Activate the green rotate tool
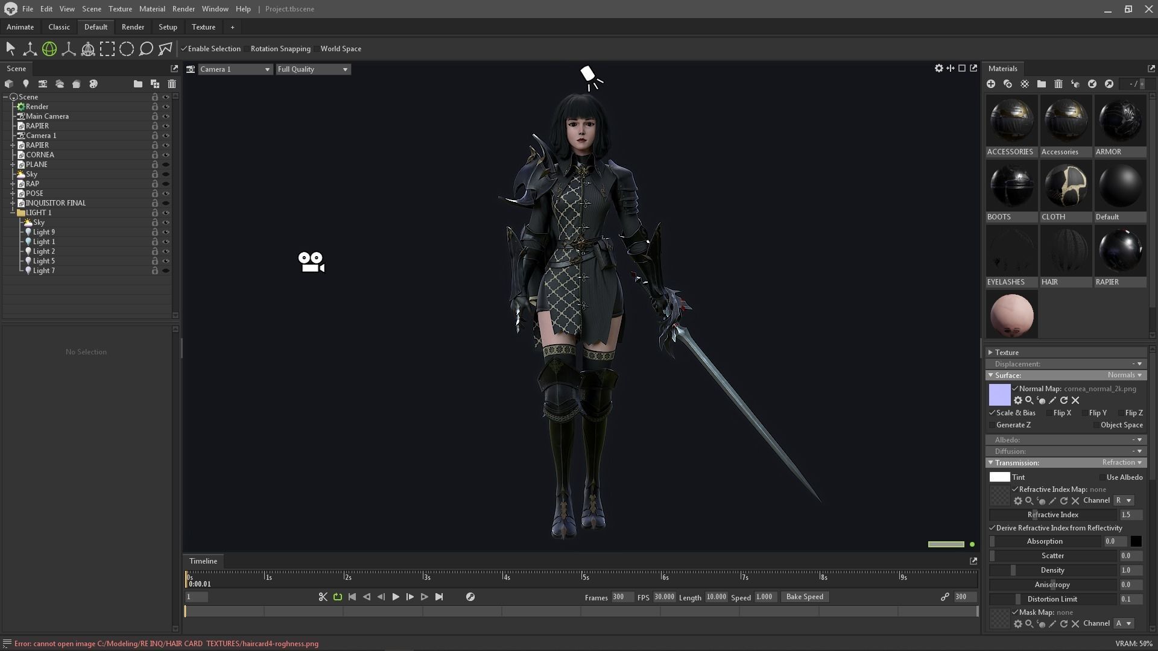 [x=49, y=49]
